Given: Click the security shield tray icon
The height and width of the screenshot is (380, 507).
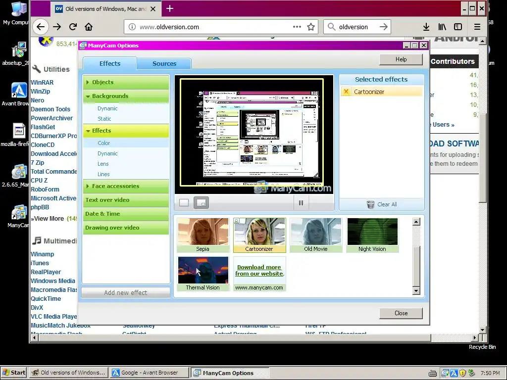Looking at the screenshot, I should point(462,373).
